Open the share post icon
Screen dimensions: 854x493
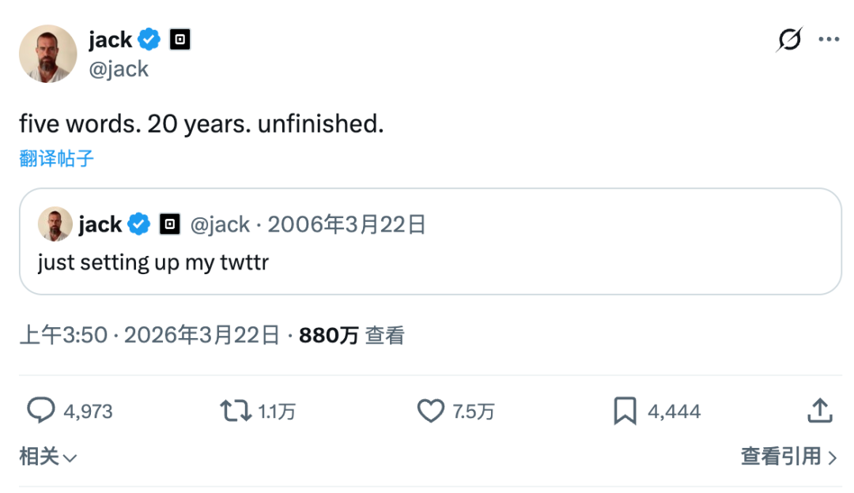click(x=819, y=411)
